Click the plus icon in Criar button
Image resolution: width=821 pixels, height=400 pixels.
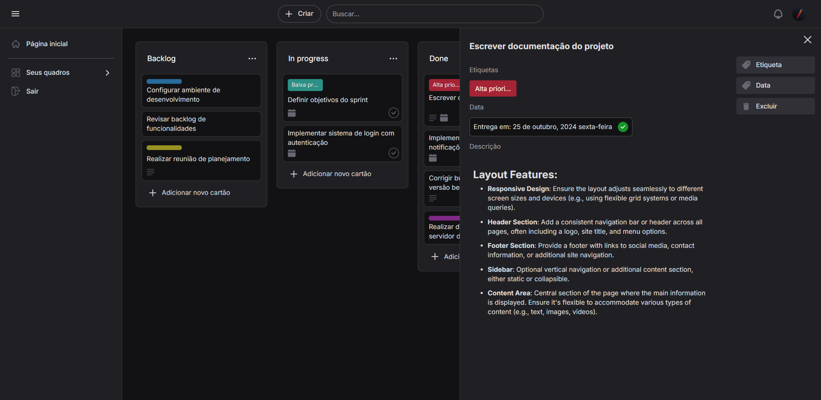click(289, 14)
